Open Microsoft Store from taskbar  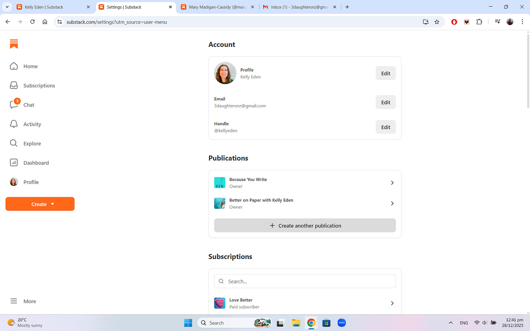[x=327, y=323]
